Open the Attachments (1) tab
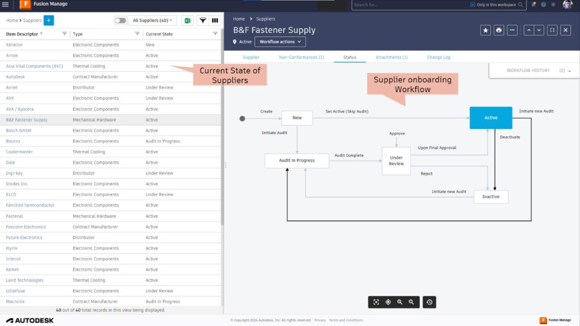The width and height of the screenshot is (580, 326). [392, 57]
